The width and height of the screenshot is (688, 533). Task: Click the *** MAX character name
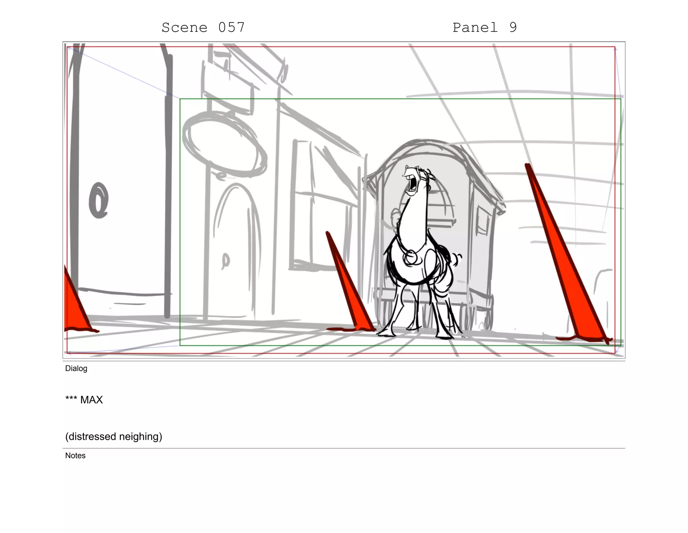tap(84, 400)
